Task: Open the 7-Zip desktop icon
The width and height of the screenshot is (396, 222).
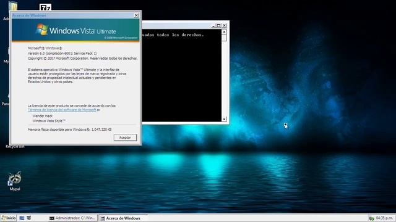Action: [x=45, y=7]
